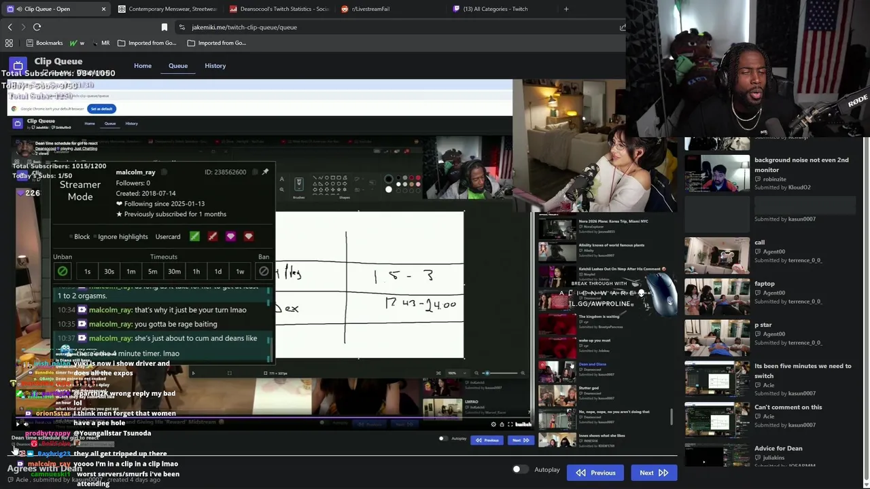Click the green sword mod icon on usercard

(x=195, y=236)
